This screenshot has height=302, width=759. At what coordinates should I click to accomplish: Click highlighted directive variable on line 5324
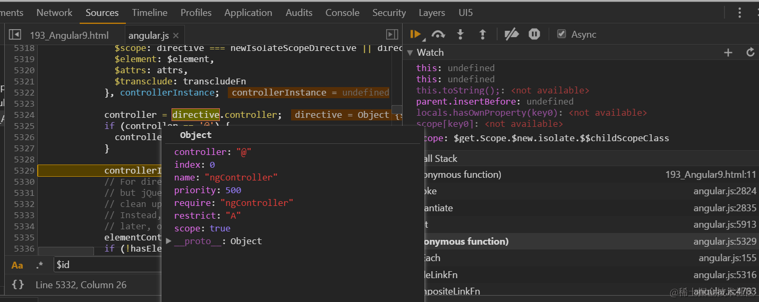(x=195, y=115)
